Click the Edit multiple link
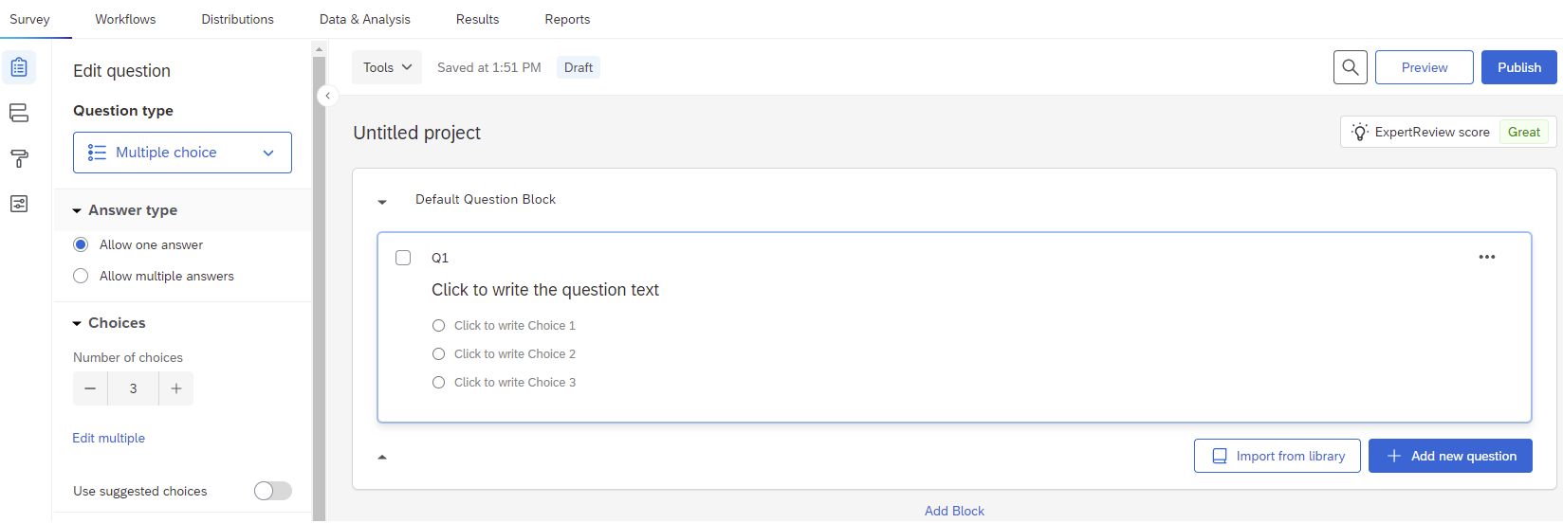 [109, 438]
